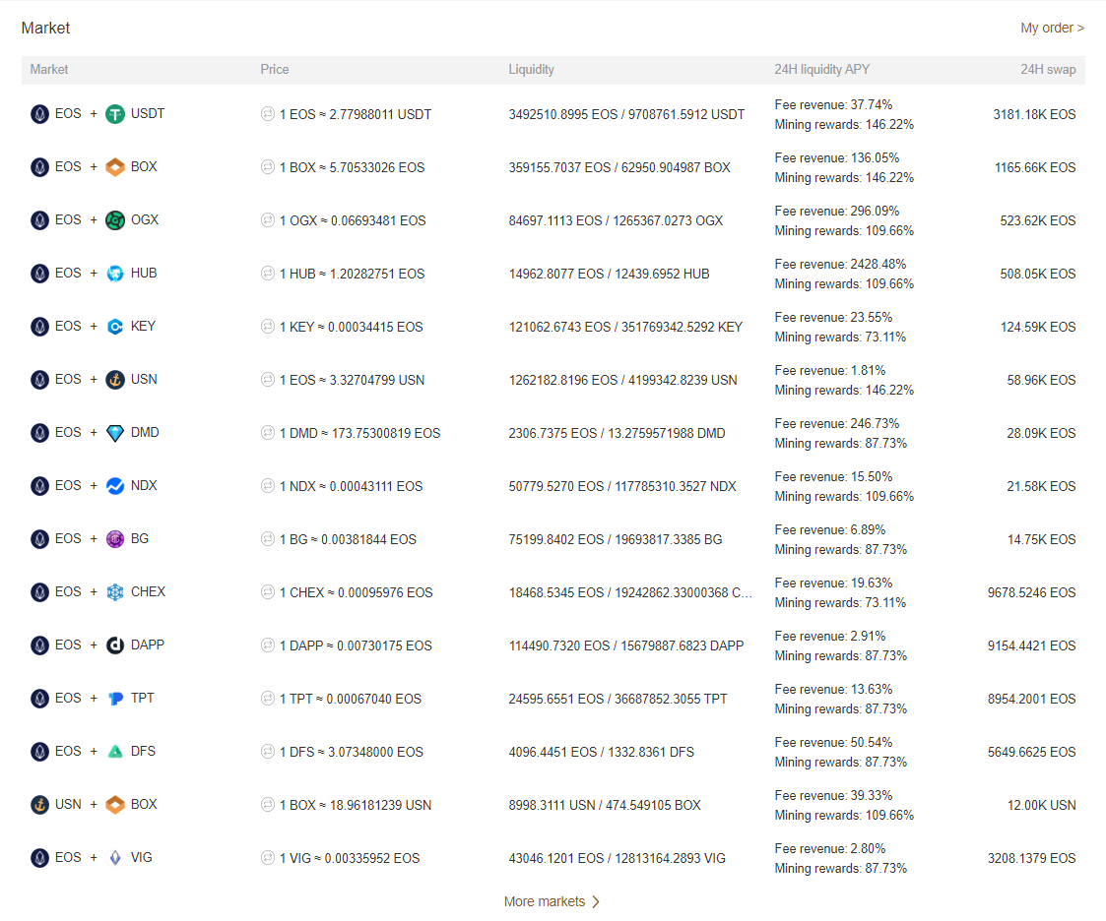Swap price direction for CHEX price
This screenshot has width=1106, height=921.
point(267,592)
